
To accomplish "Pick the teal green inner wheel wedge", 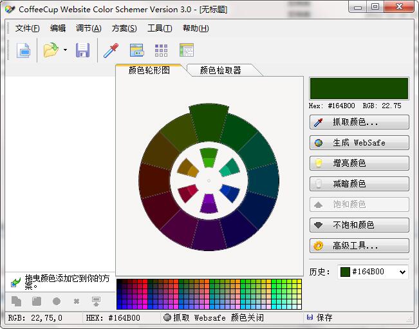I will [230, 167].
